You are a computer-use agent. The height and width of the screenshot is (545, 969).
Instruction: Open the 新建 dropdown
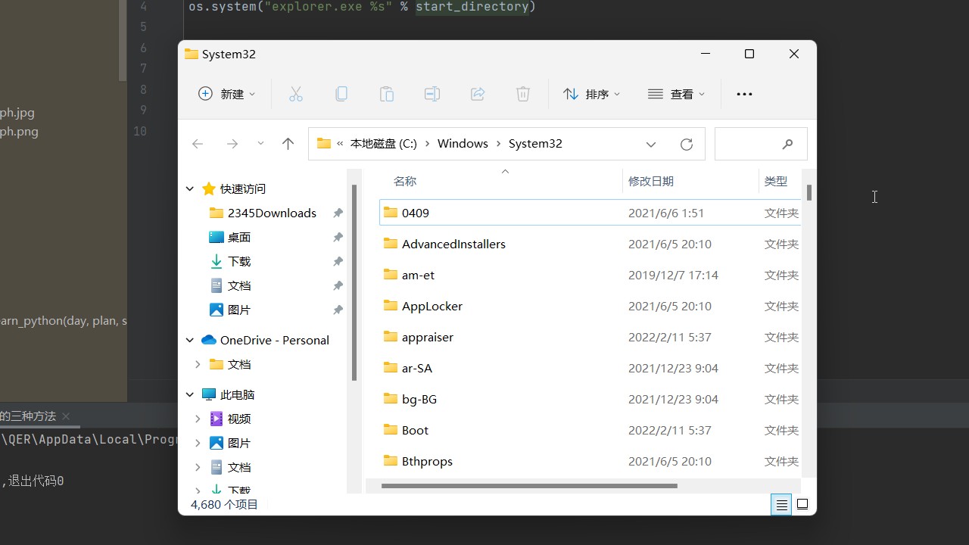tap(226, 93)
